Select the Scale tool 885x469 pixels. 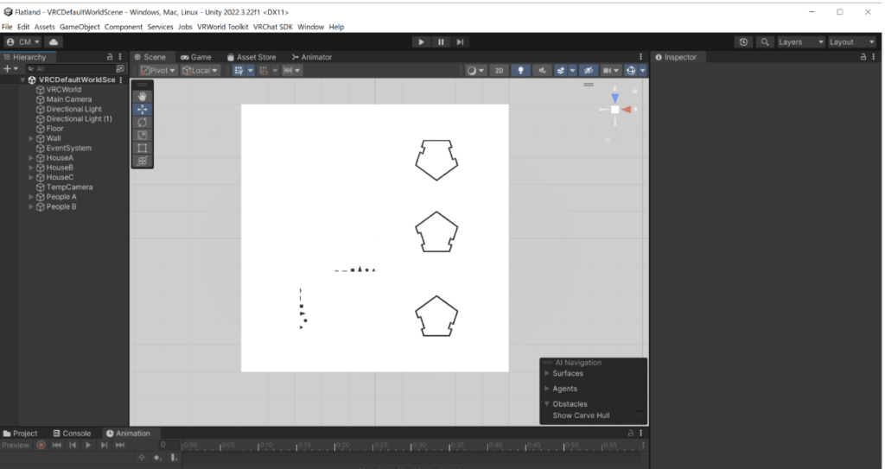click(143, 136)
